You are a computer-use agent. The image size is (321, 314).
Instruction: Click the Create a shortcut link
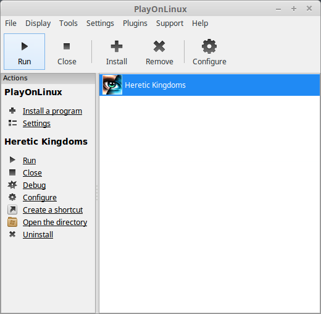pyautogui.click(x=53, y=210)
